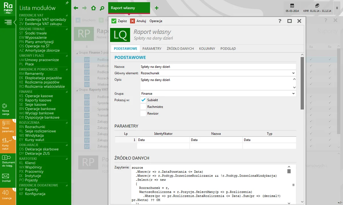Image resolution: width=343 pixels, height=205 pixels.
Task: Click the Anuluj cancel button
Action: point(138,21)
